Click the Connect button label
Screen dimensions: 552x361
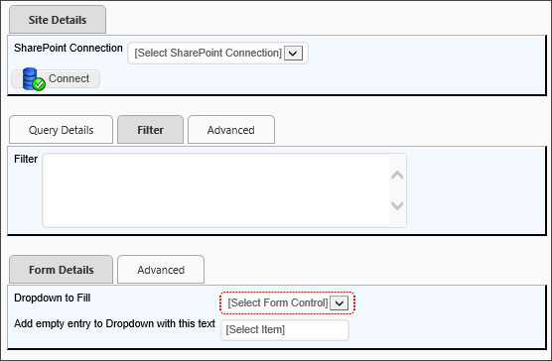tap(69, 78)
